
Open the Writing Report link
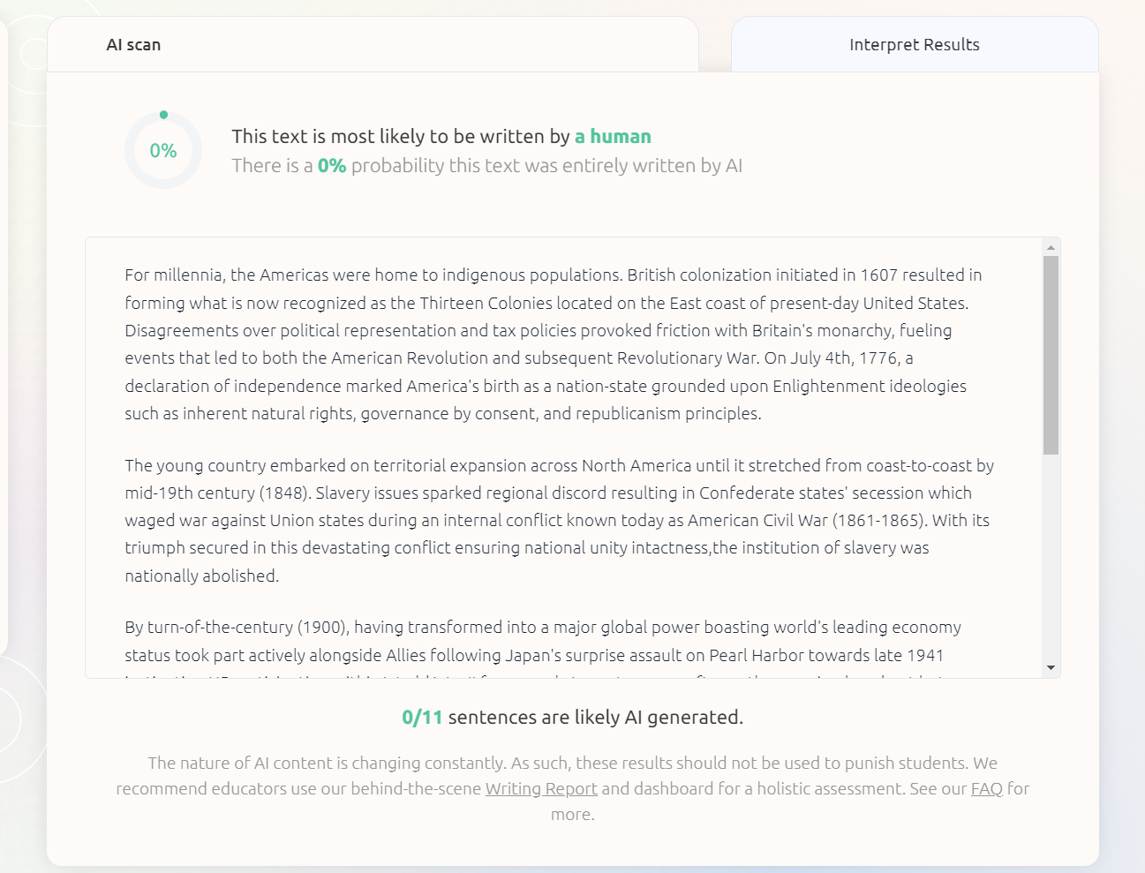[541, 788]
